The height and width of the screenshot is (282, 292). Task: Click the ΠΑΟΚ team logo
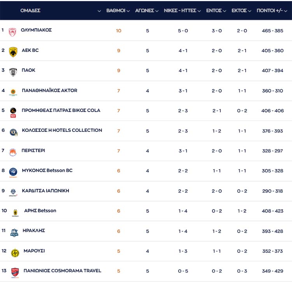pos(13,72)
